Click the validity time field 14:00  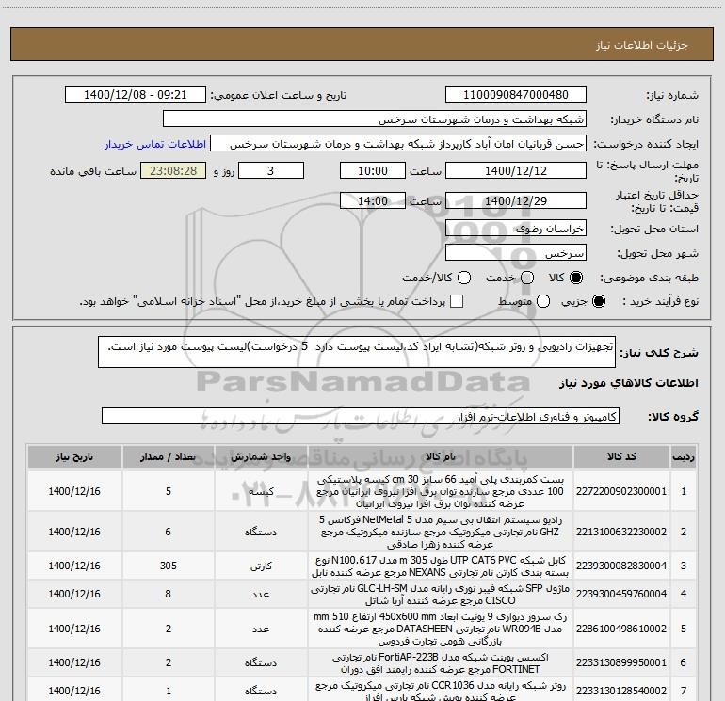(373, 201)
